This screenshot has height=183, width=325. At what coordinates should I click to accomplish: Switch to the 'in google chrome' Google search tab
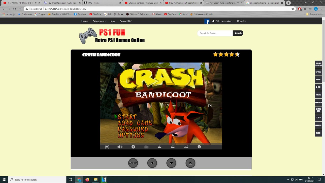264,3
